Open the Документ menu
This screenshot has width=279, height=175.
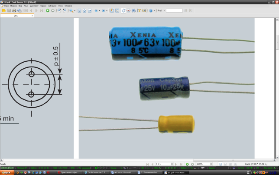coord(34,6)
